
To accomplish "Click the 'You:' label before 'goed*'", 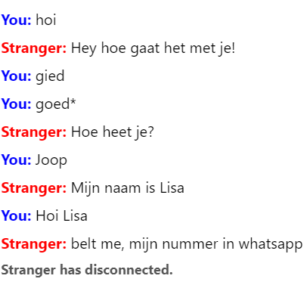I will pyautogui.click(x=16, y=104).
